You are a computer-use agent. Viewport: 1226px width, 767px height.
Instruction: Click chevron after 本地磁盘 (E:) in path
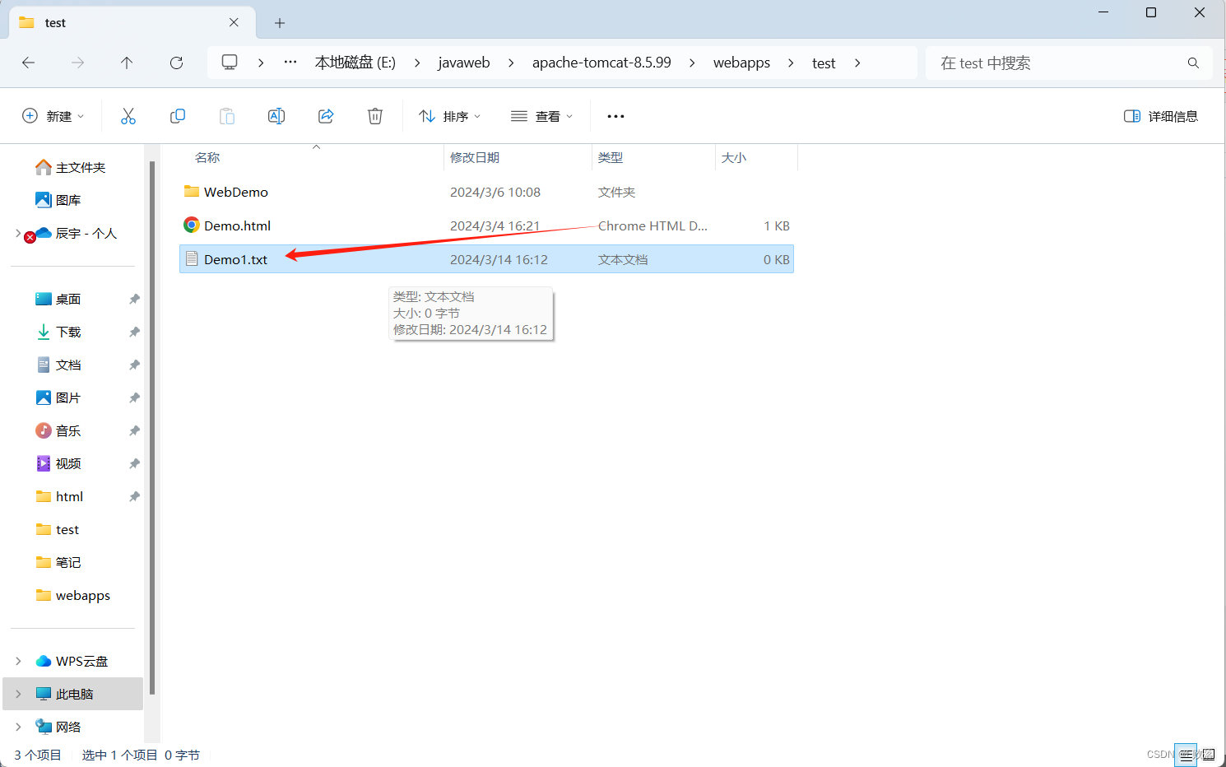tap(417, 63)
